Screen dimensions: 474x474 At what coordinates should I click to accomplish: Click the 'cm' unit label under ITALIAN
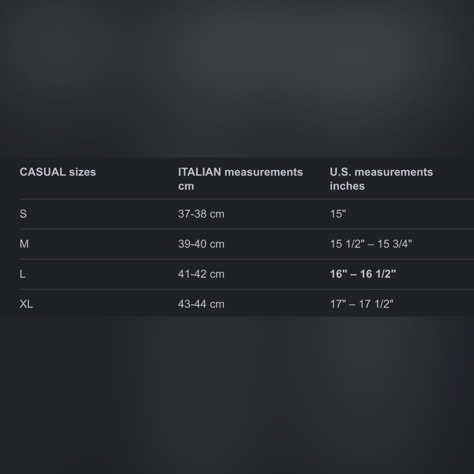coord(186,186)
